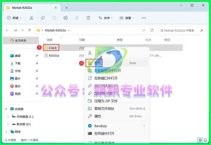The height and width of the screenshot is (145, 211).
Task: Select the R2022a file
Action: tap(52, 55)
